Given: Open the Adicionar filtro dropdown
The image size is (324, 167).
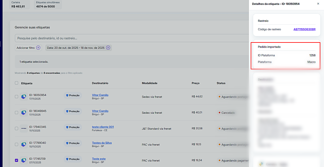Looking at the screenshot, I should 25,48.
